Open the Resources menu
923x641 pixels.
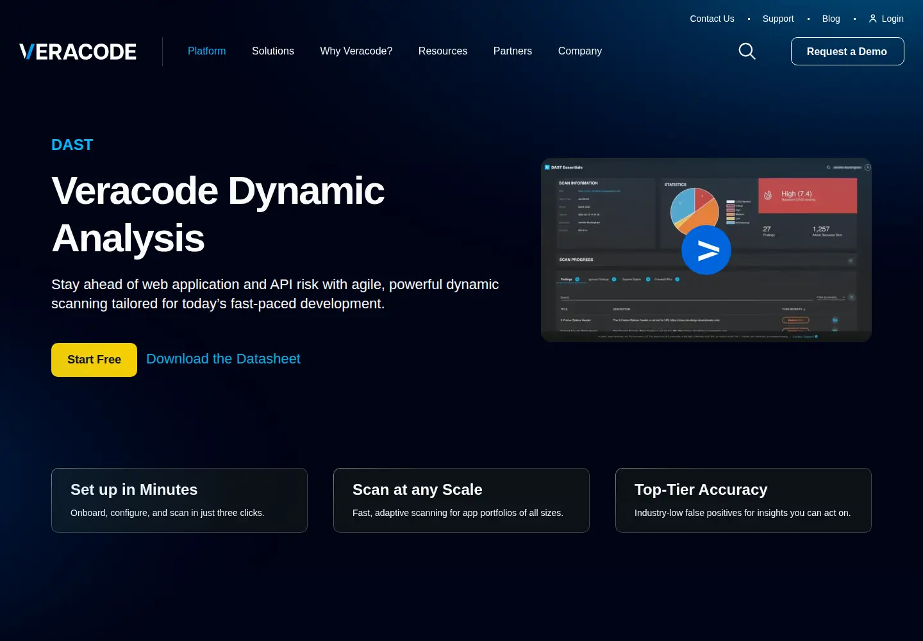click(x=443, y=51)
